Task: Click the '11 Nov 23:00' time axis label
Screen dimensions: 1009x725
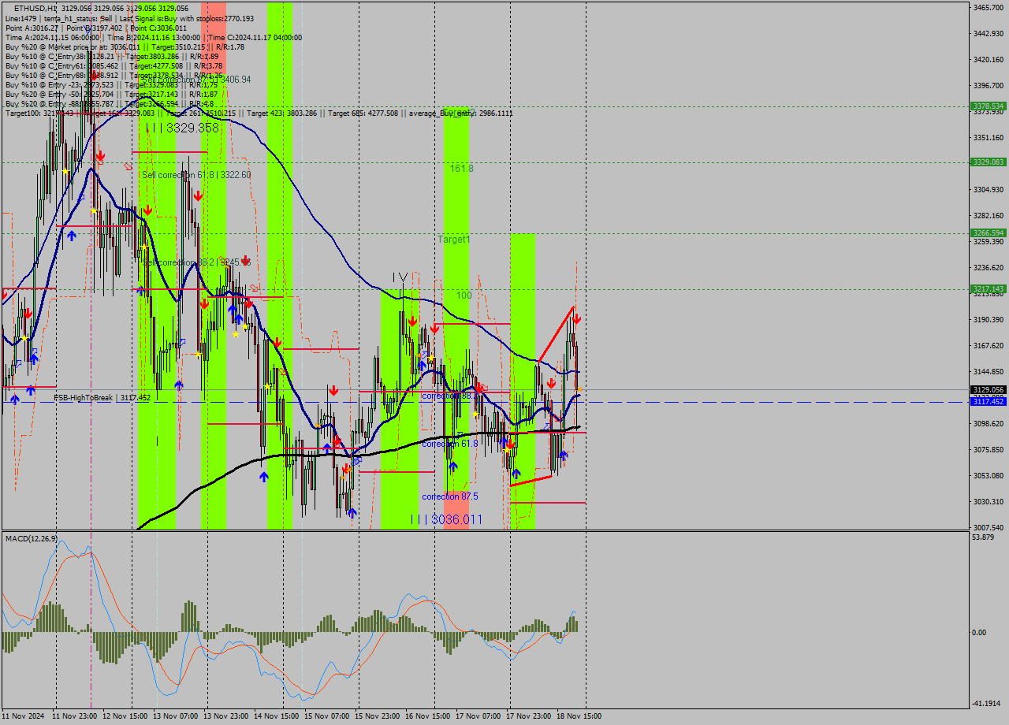Action: [x=74, y=716]
